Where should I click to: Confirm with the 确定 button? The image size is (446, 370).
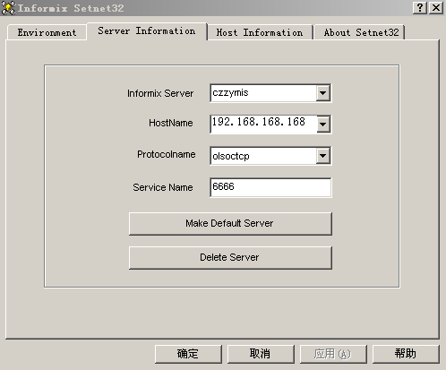tap(188, 354)
